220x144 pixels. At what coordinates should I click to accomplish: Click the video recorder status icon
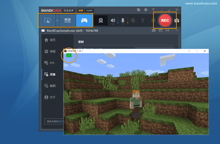[154, 30]
